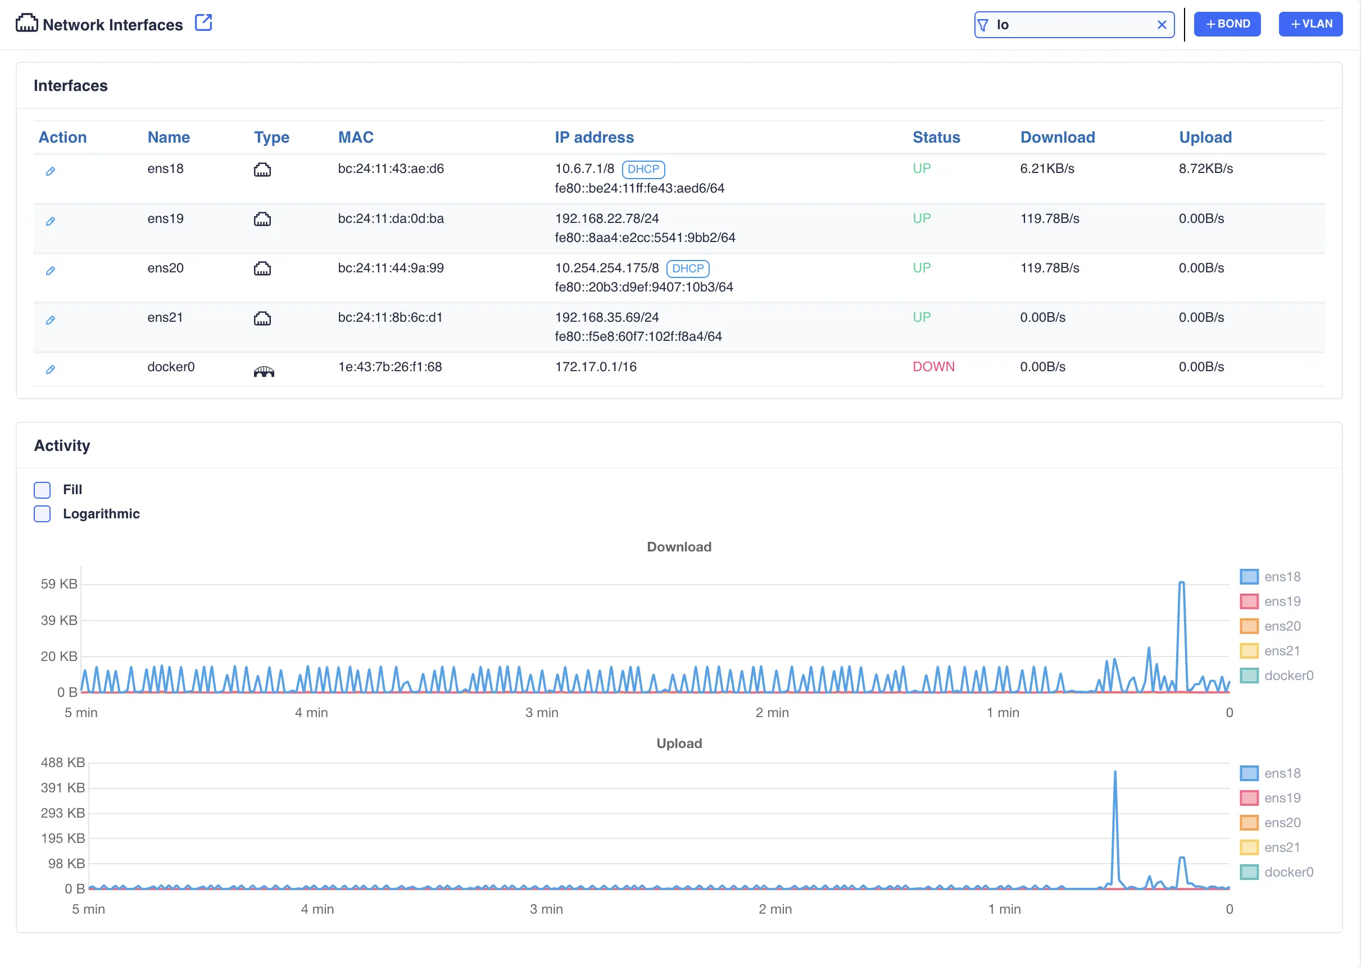Enable the Logarithmic checkbox

(42, 514)
